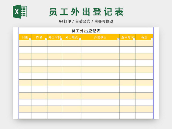Click the large green 员工外出登记表 heading

tap(86, 12)
